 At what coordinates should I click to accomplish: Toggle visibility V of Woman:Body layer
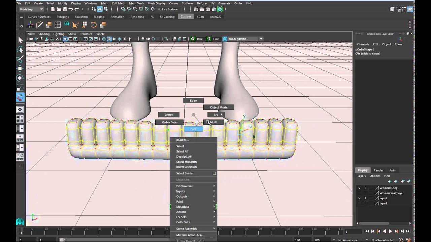tap(359, 188)
